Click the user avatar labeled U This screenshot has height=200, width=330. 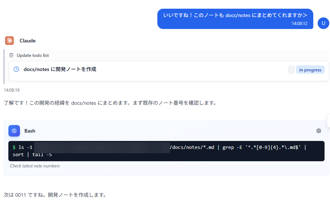(x=323, y=23)
